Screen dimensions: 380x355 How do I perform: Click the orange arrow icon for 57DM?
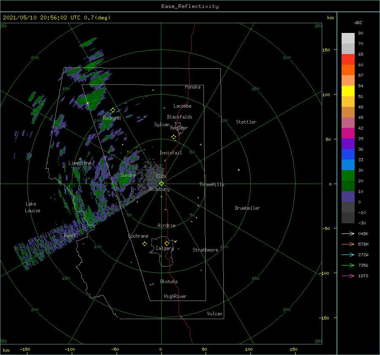348,244
